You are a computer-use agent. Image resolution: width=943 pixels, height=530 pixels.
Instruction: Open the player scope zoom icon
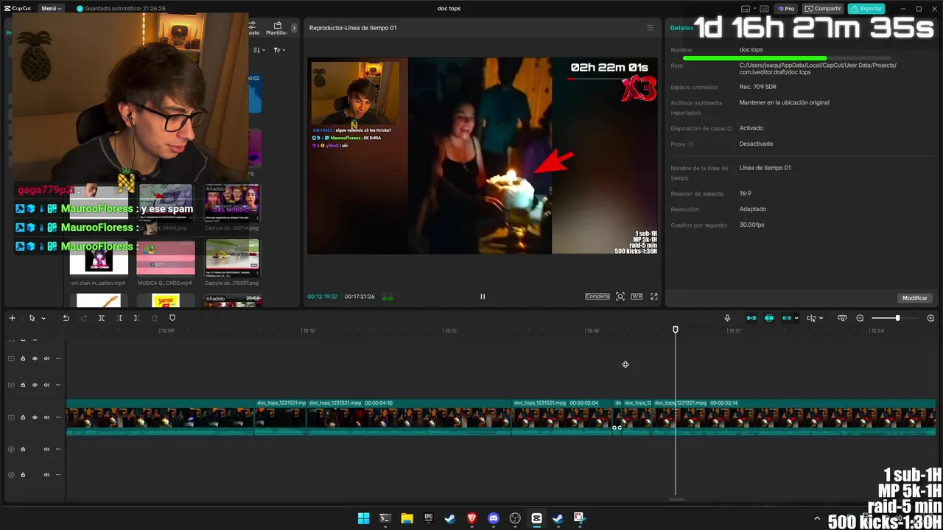pyautogui.click(x=620, y=297)
